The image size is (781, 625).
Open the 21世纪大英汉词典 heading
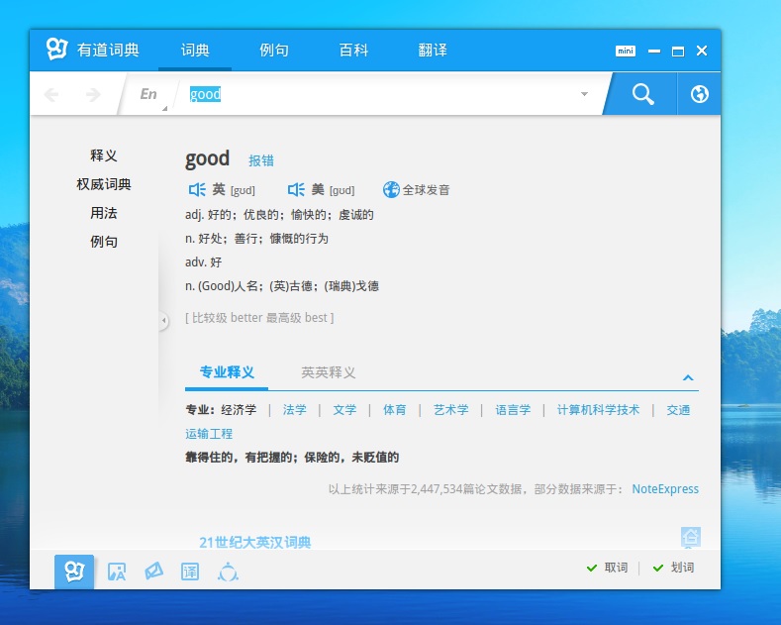(x=255, y=542)
